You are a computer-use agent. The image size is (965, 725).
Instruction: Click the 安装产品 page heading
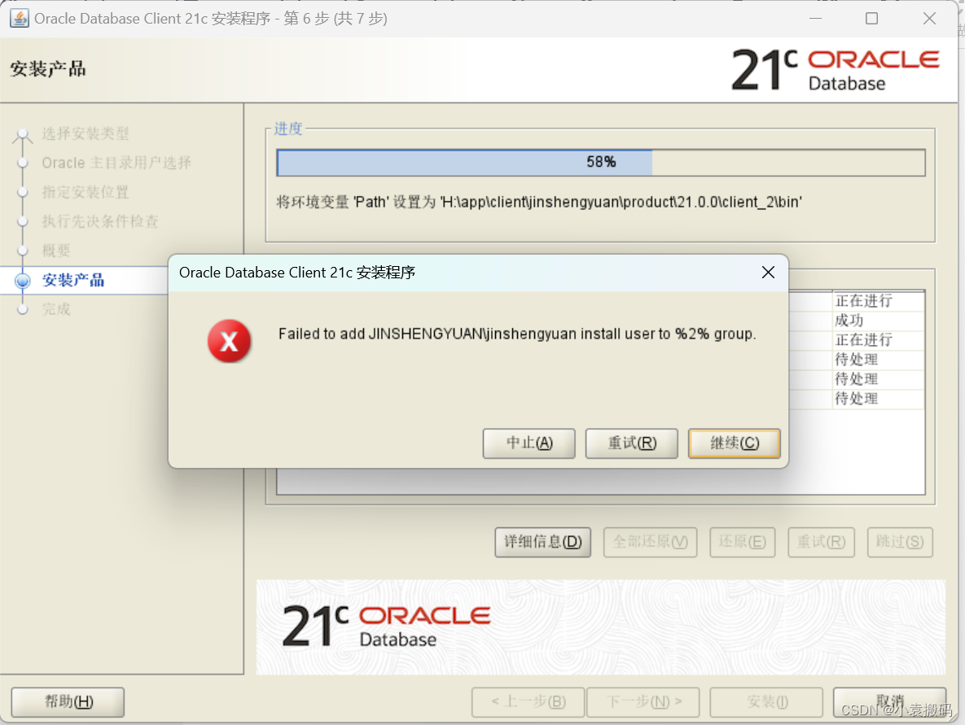point(48,69)
